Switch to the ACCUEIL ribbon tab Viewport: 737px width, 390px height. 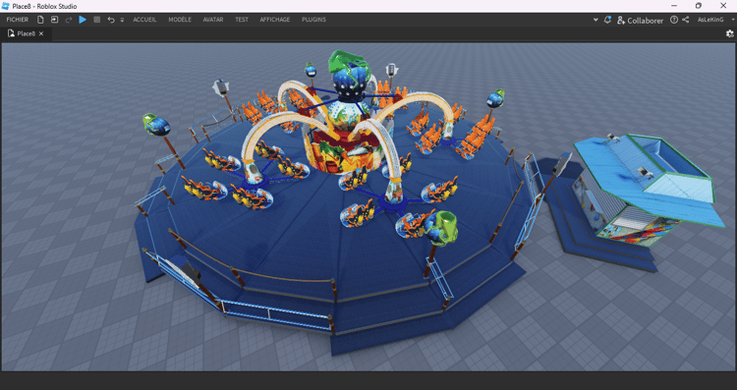[144, 20]
